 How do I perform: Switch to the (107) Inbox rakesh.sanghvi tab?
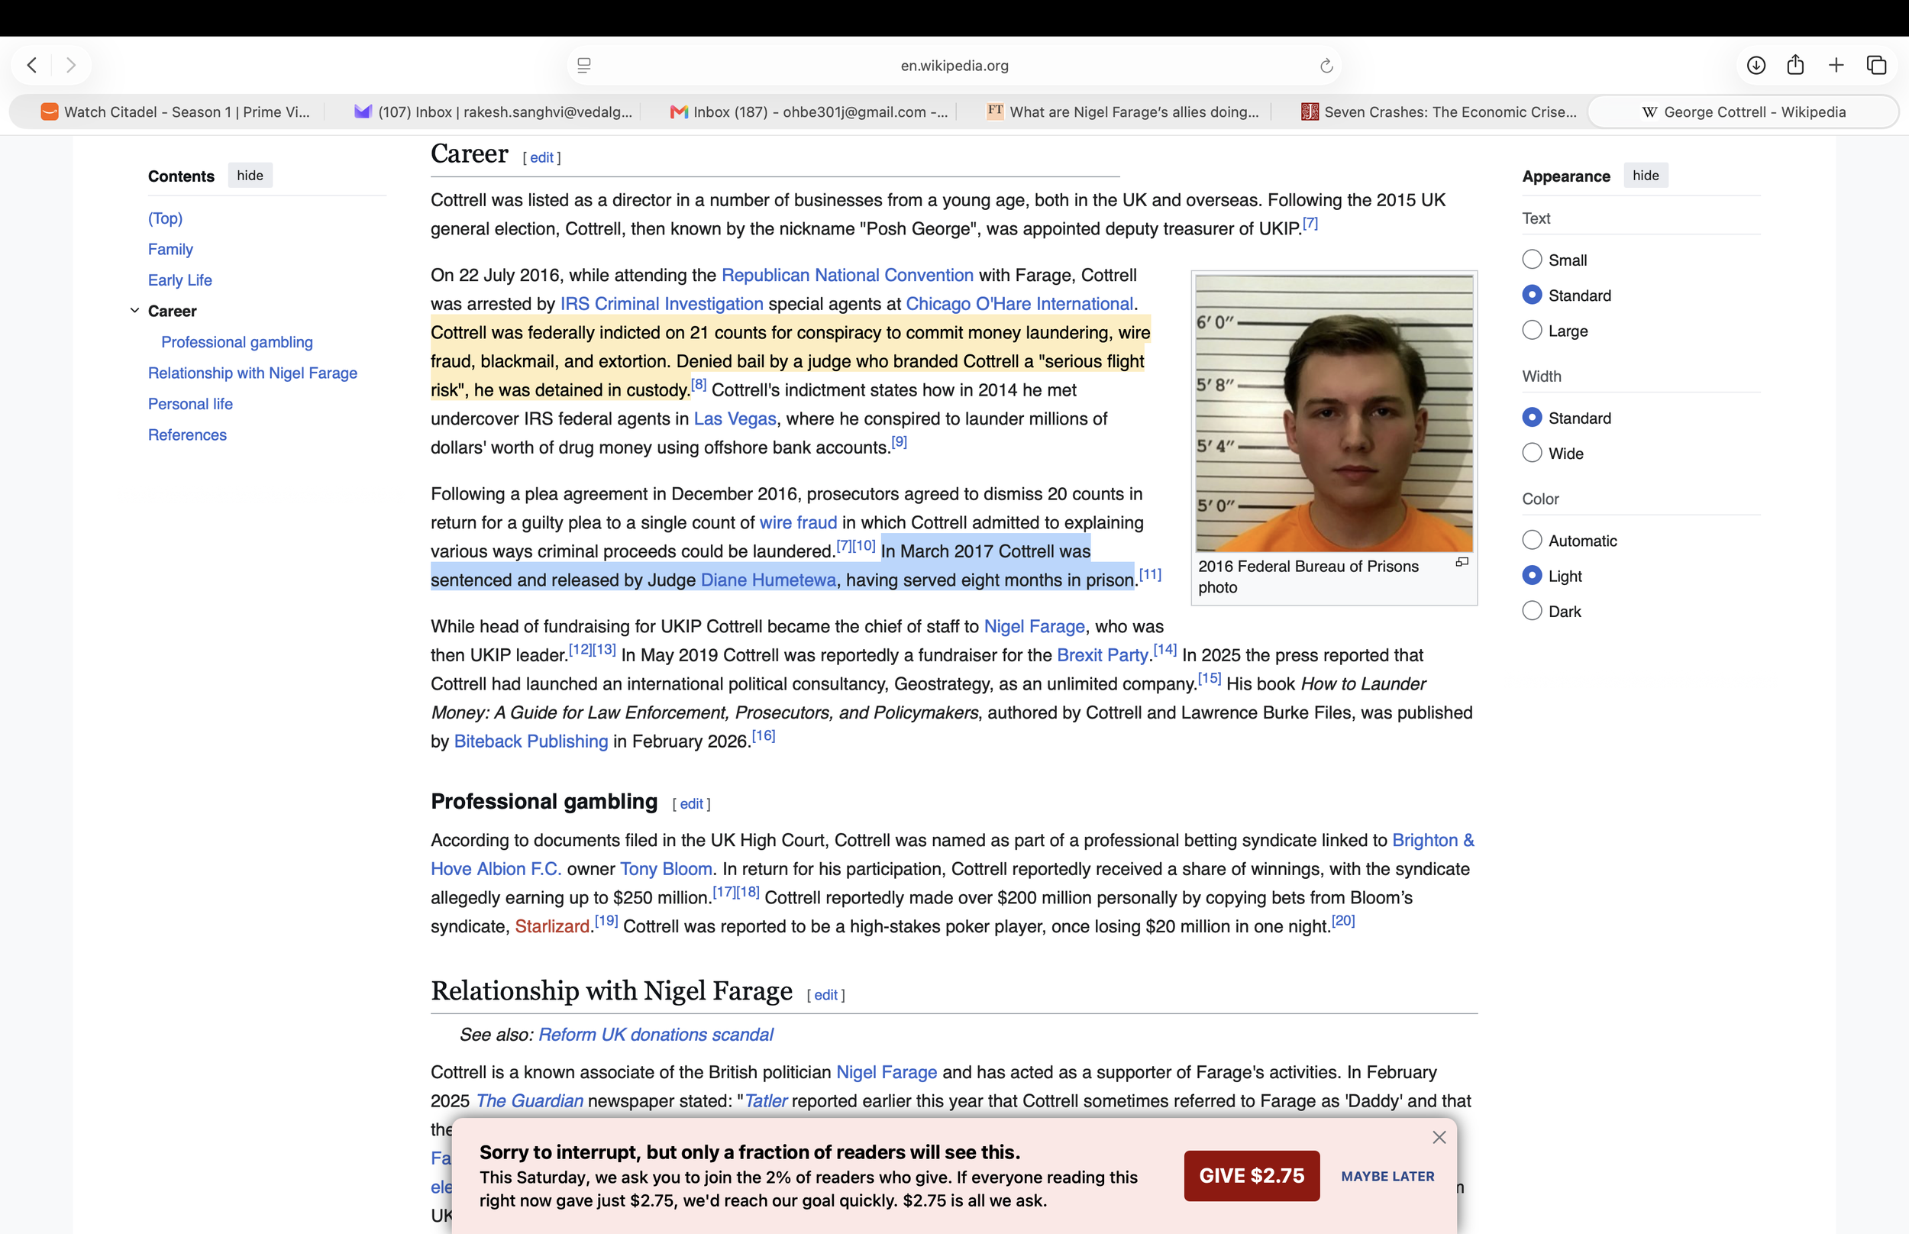pos(493,112)
